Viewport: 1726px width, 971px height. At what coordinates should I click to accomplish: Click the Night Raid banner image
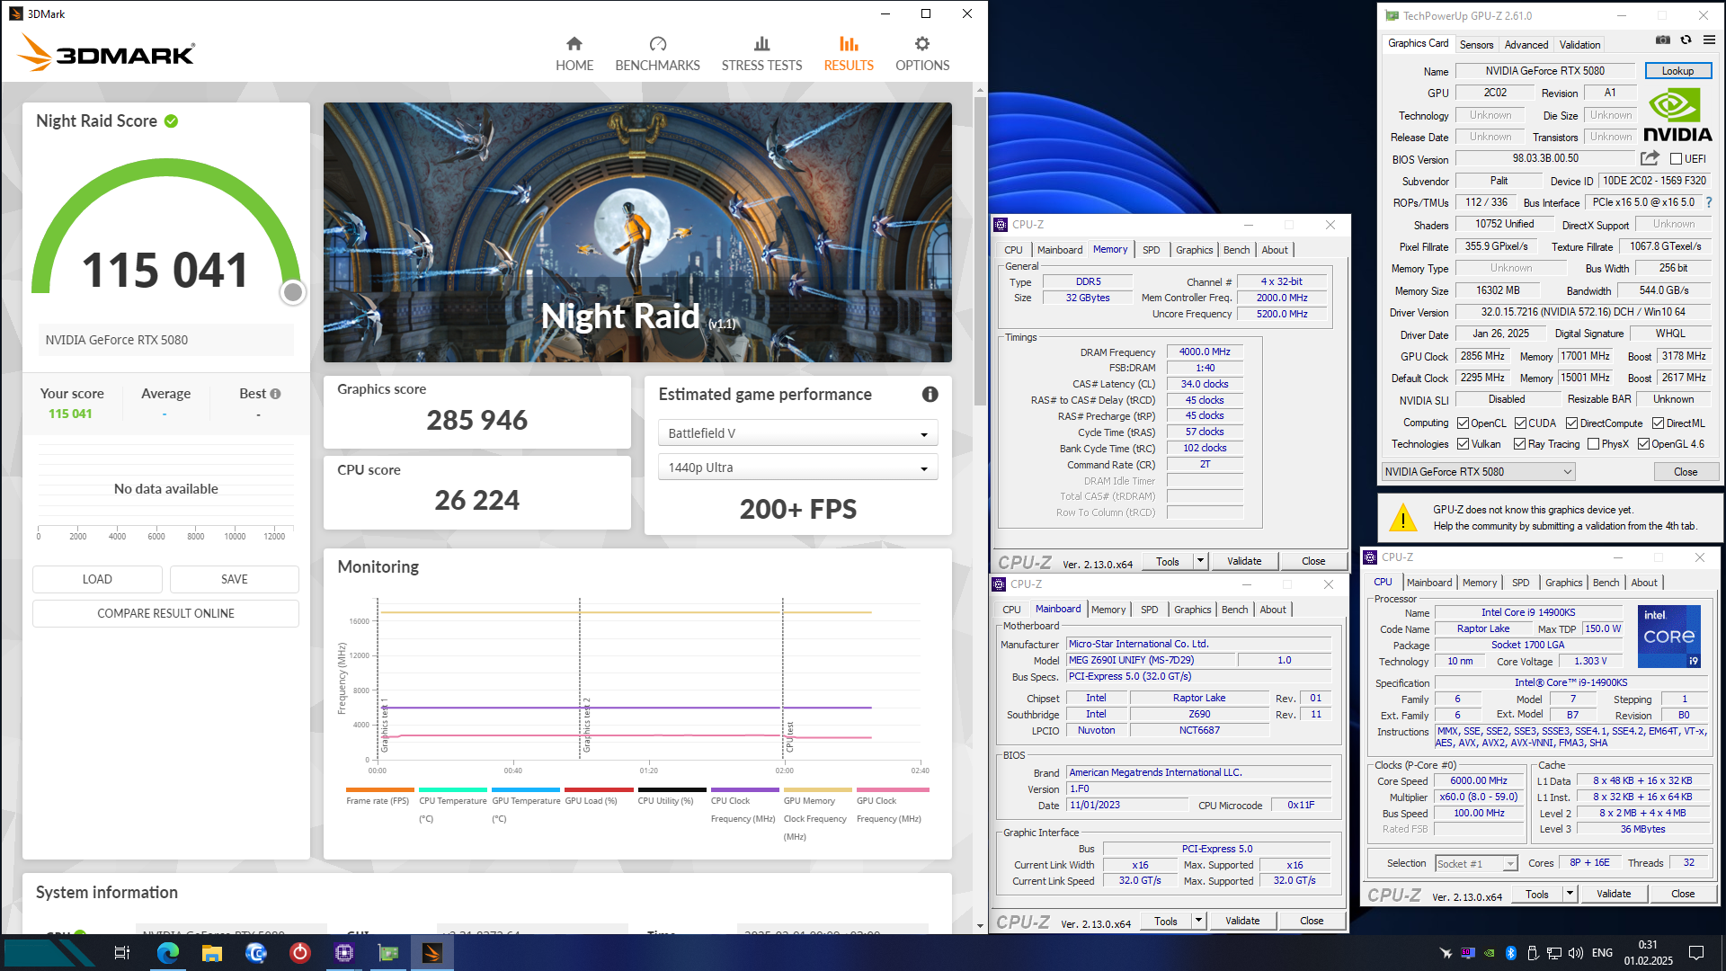[x=637, y=232]
